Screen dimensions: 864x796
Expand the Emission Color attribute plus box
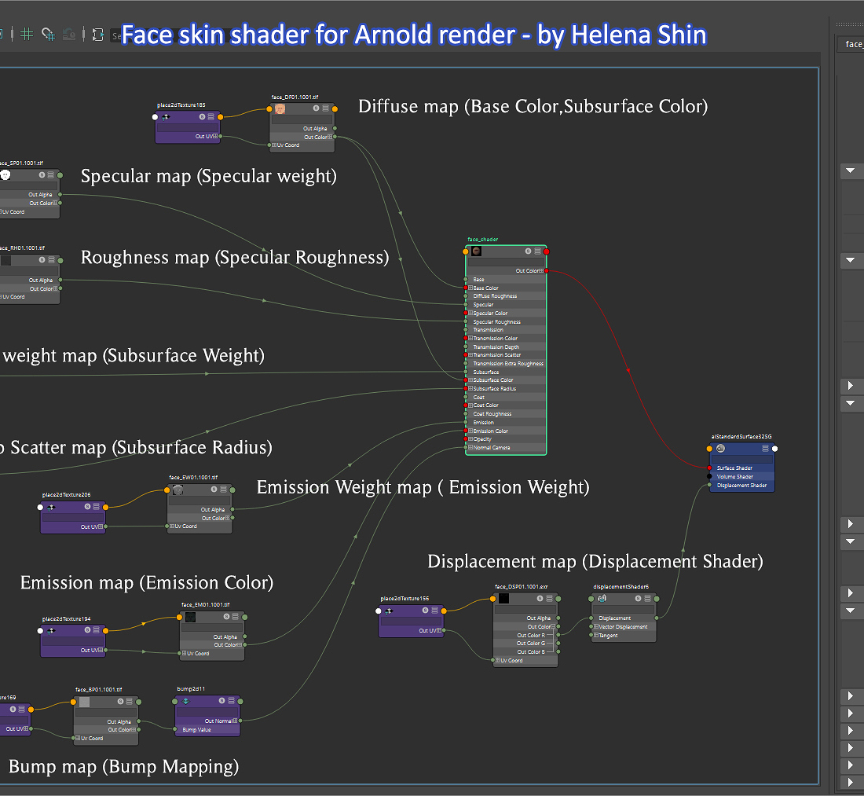pyautogui.click(x=470, y=431)
